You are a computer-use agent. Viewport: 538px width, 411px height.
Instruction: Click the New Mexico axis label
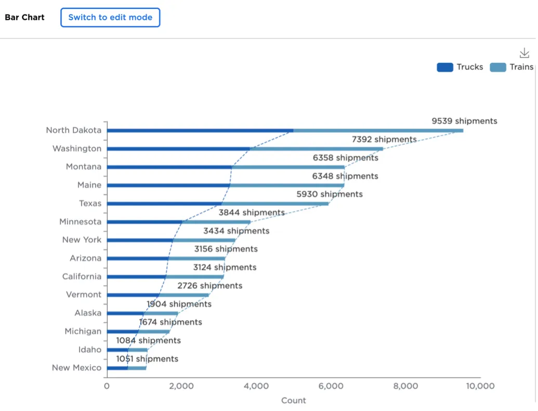(76, 368)
